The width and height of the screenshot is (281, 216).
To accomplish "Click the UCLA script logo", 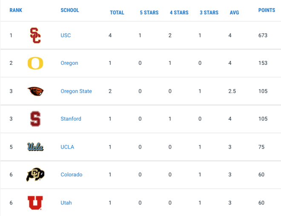I will [35, 147].
